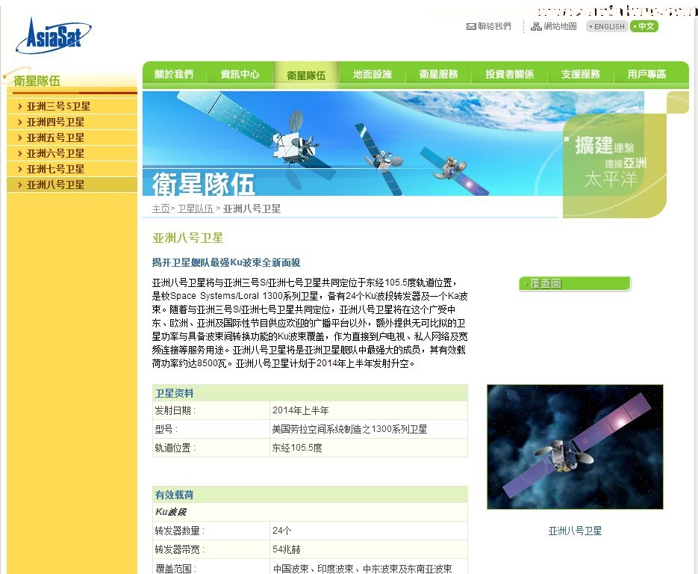Click arrow icon beside 亚洲六号卫星
This screenshot has width=698, height=574.
pyautogui.click(x=20, y=153)
